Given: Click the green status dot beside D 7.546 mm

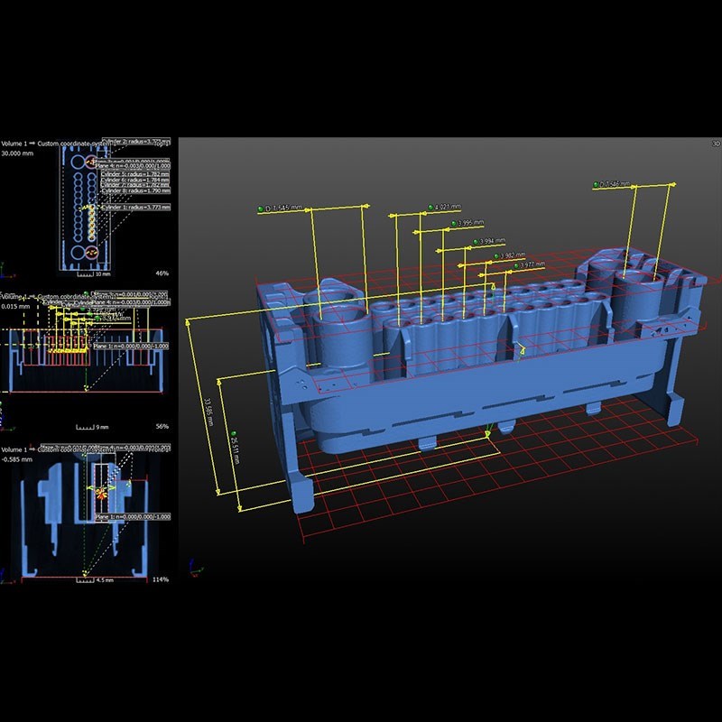Looking at the screenshot, I should 596,185.
